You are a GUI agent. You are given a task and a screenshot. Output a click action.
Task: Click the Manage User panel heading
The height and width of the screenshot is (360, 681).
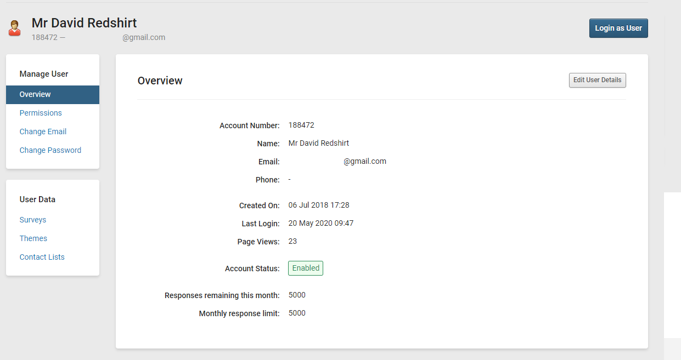pyautogui.click(x=43, y=73)
